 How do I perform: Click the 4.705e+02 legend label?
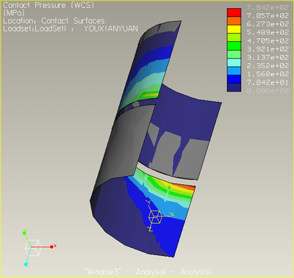268,40
